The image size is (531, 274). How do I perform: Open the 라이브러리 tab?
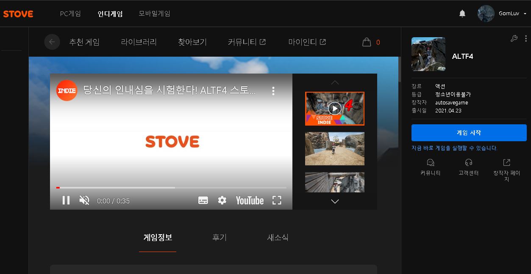pyautogui.click(x=139, y=42)
